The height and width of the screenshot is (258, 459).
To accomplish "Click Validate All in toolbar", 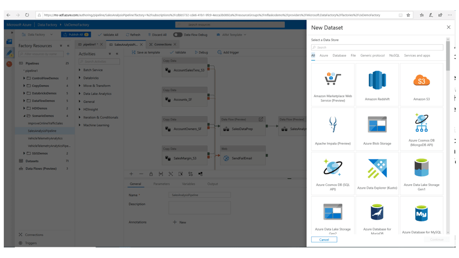I will 108,35.
